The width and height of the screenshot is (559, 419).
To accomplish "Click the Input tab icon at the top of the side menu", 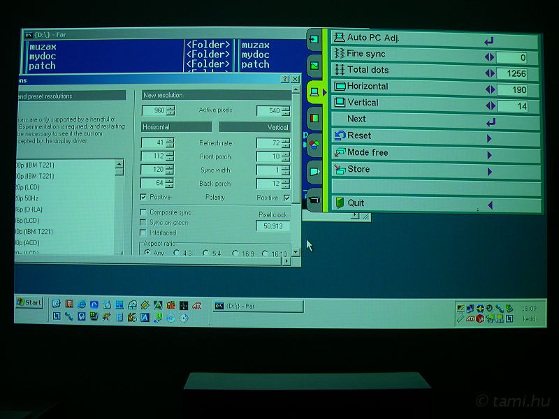I will (x=314, y=39).
